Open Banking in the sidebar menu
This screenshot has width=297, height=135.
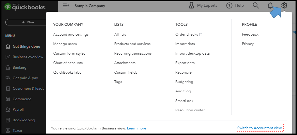(x=19, y=67)
